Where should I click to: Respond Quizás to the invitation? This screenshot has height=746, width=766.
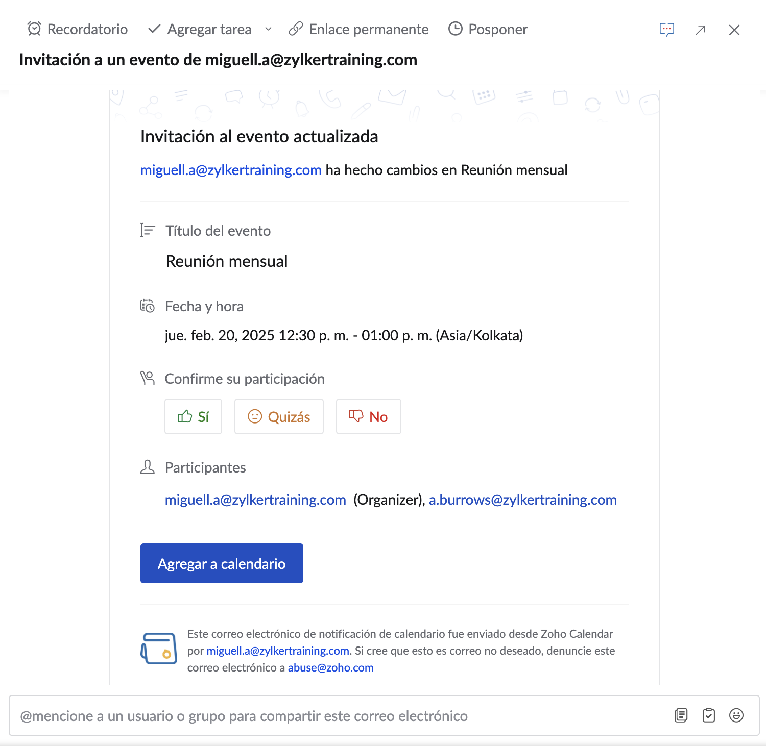tap(279, 416)
